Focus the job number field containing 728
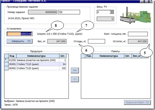 (x=69, y=12)
